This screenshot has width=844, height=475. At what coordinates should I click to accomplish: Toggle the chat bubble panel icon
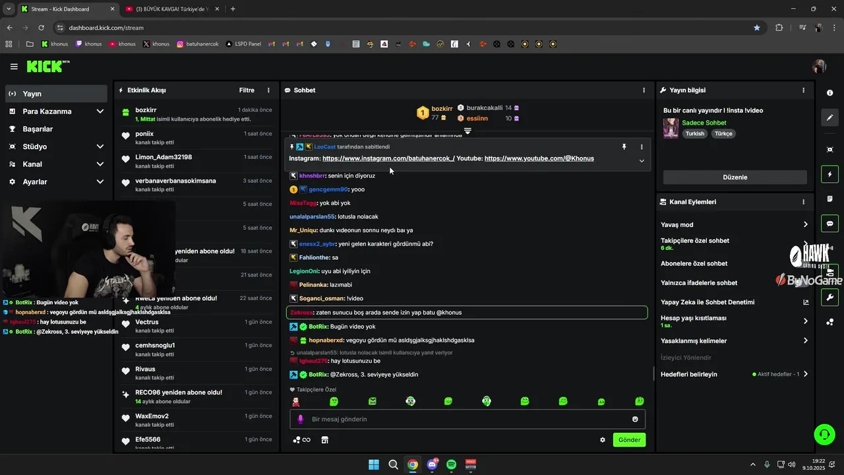point(829,224)
